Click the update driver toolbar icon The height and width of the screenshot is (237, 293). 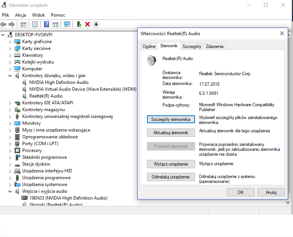click(79, 24)
